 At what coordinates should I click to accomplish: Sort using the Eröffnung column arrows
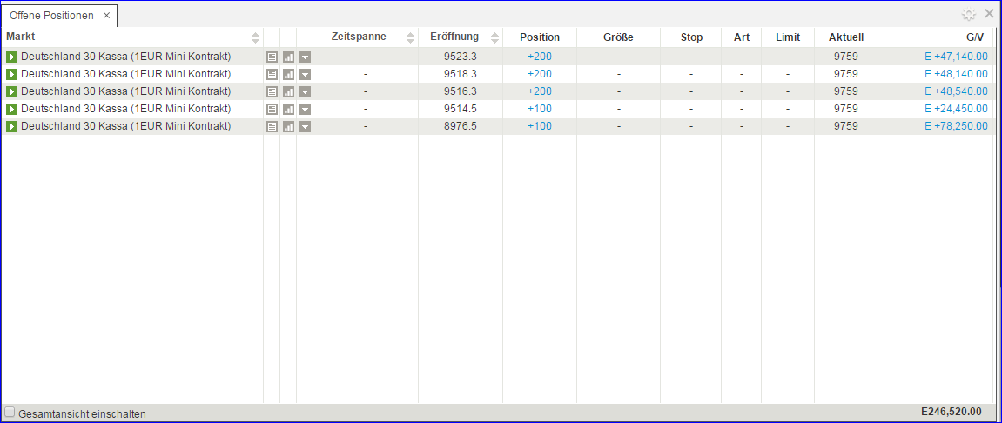coord(494,37)
